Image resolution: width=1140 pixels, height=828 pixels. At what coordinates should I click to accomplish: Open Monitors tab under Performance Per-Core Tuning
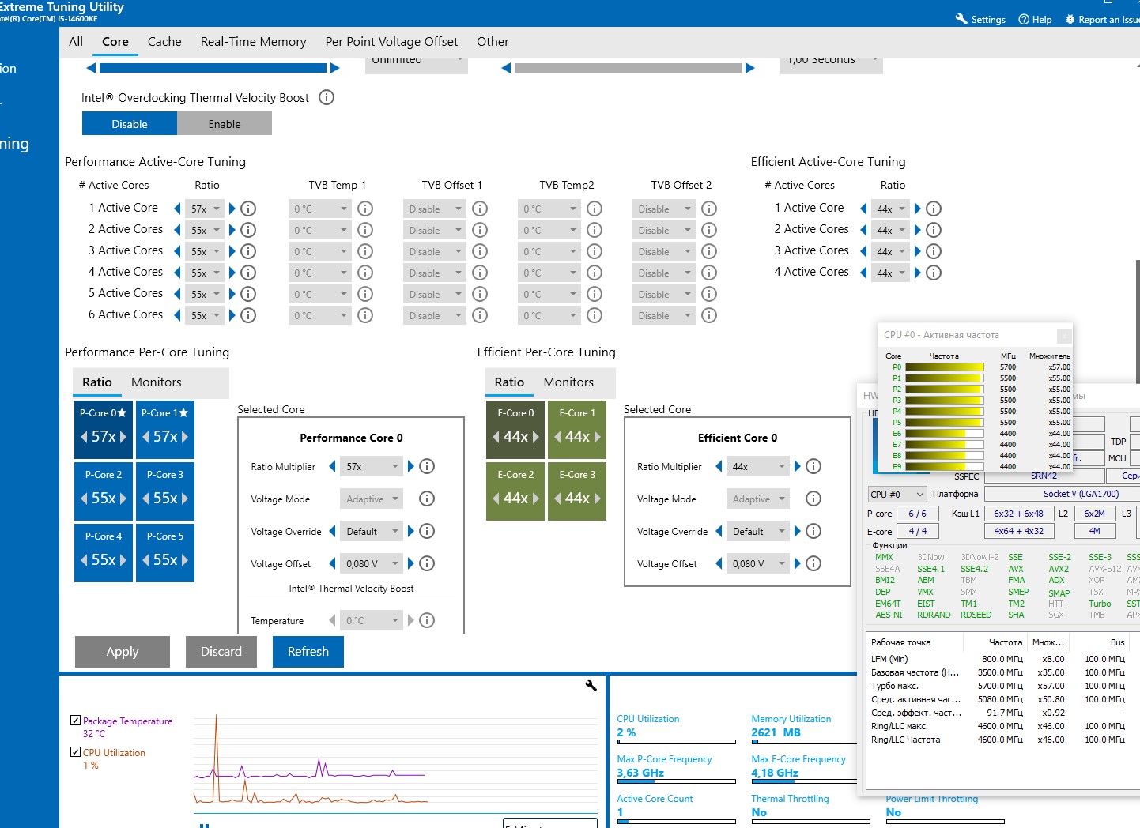point(157,382)
